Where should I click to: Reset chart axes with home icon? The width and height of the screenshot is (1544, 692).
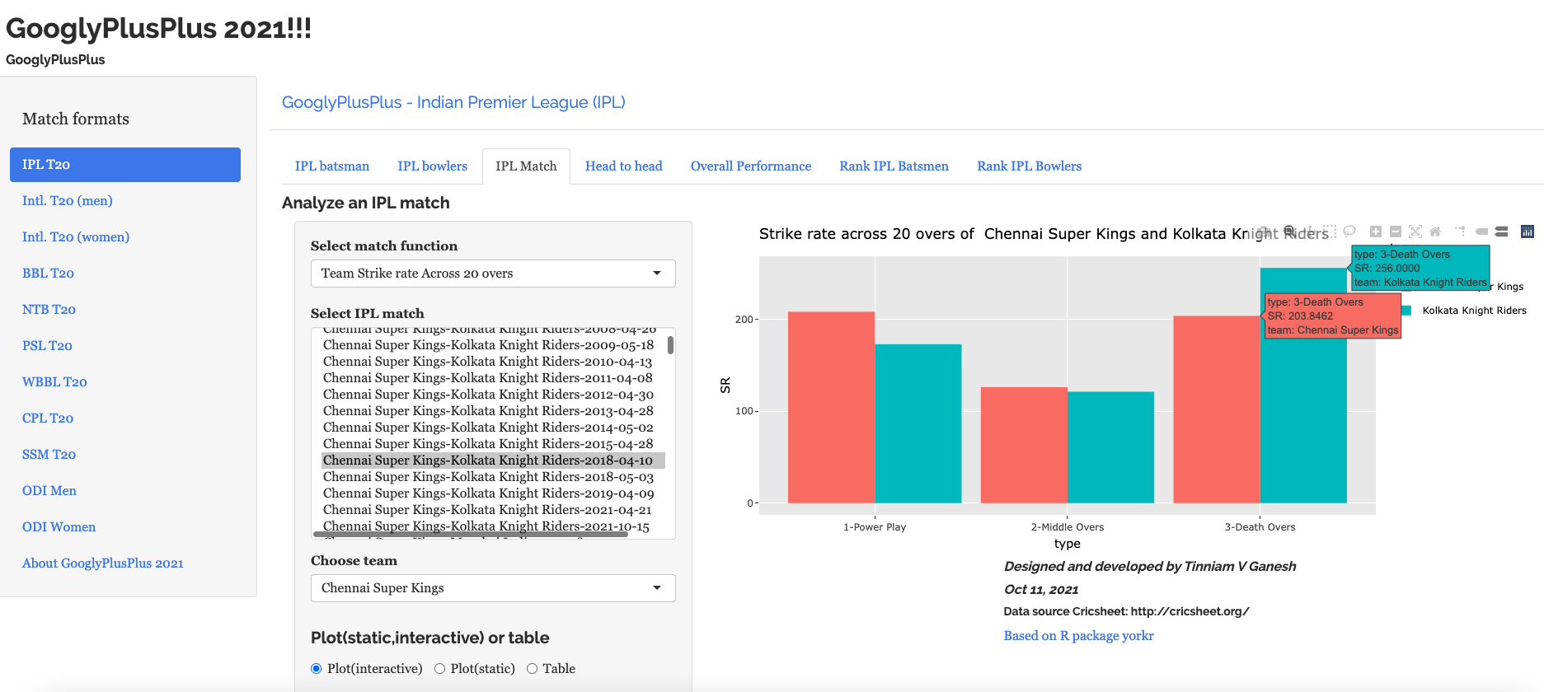[1435, 231]
